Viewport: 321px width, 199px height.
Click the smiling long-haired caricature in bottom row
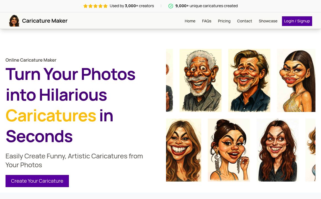click(x=183, y=150)
